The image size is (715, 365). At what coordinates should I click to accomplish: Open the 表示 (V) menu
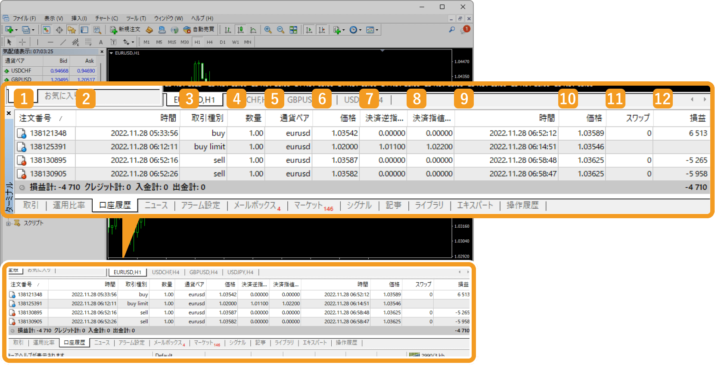pyautogui.click(x=53, y=19)
